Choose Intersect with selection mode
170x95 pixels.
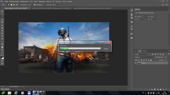pos(17,5)
